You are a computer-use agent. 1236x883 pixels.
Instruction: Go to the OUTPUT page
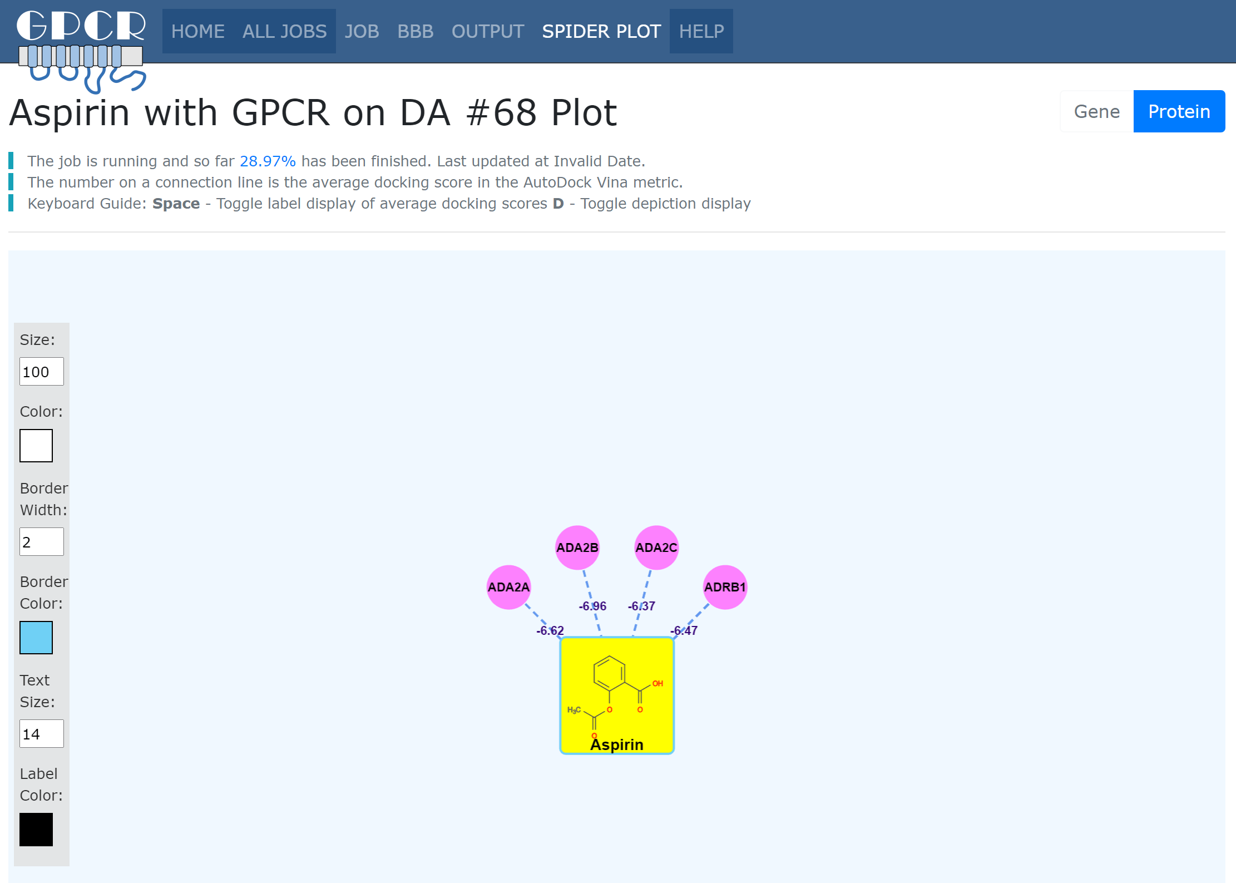click(x=488, y=31)
